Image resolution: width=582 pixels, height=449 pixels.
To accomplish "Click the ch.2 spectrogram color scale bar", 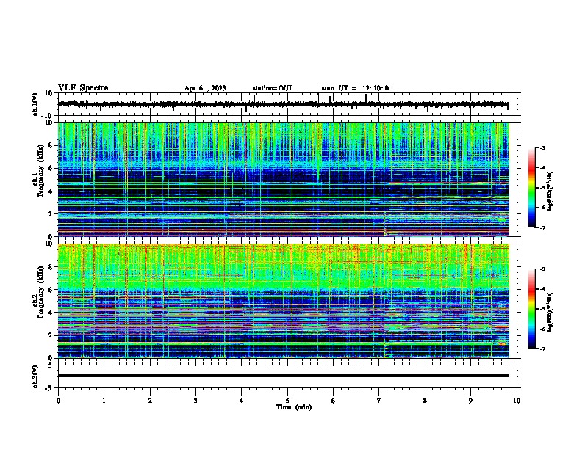I will coord(532,309).
